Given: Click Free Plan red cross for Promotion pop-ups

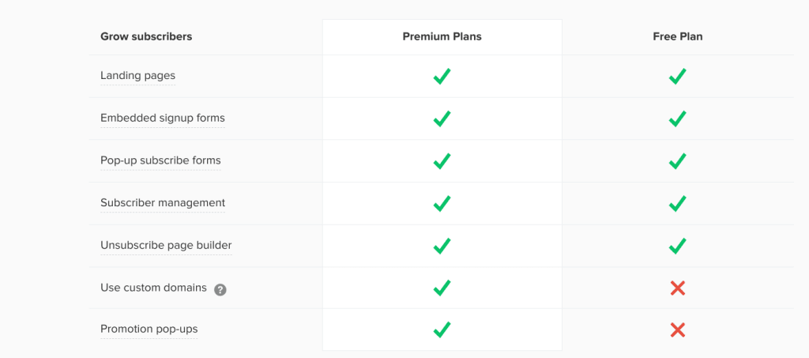Looking at the screenshot, I should (677, 330).
